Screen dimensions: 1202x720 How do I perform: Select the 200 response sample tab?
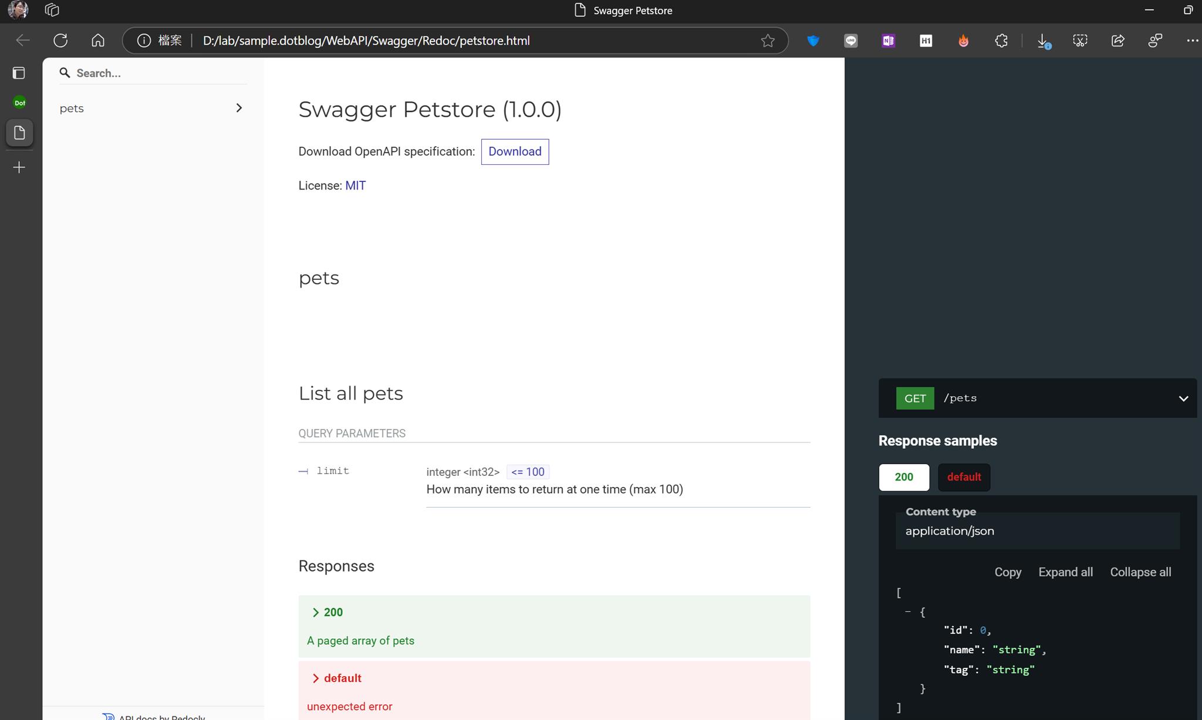click(904, 477)
